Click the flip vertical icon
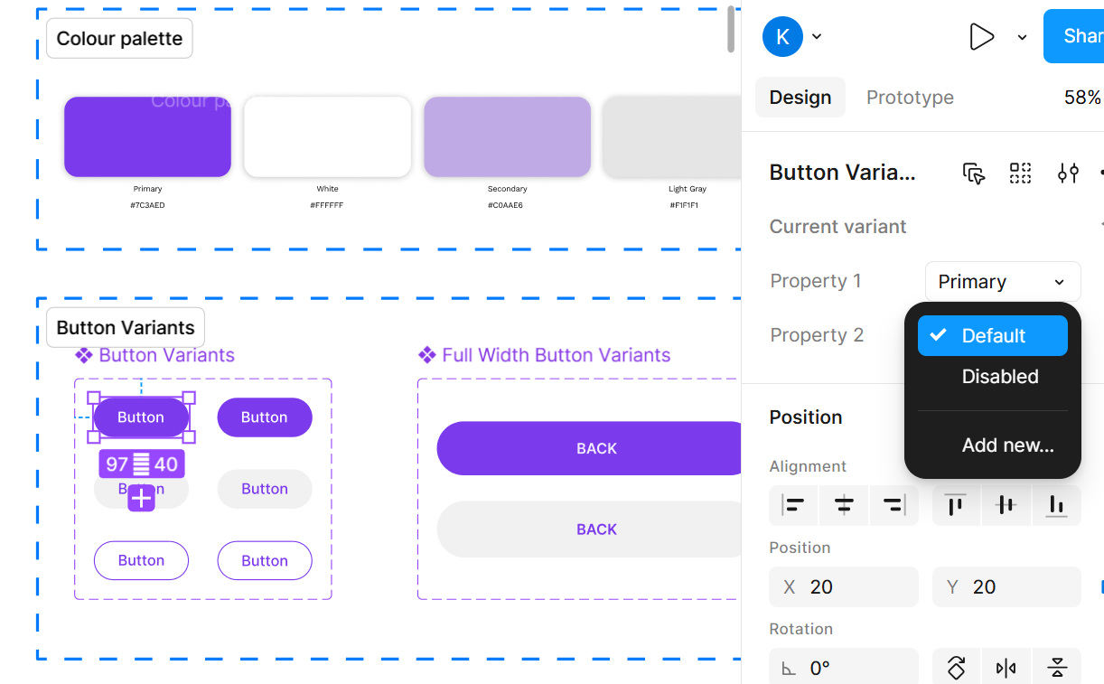The height and width of the screenshot is (684, 1104). point(1056,669)
